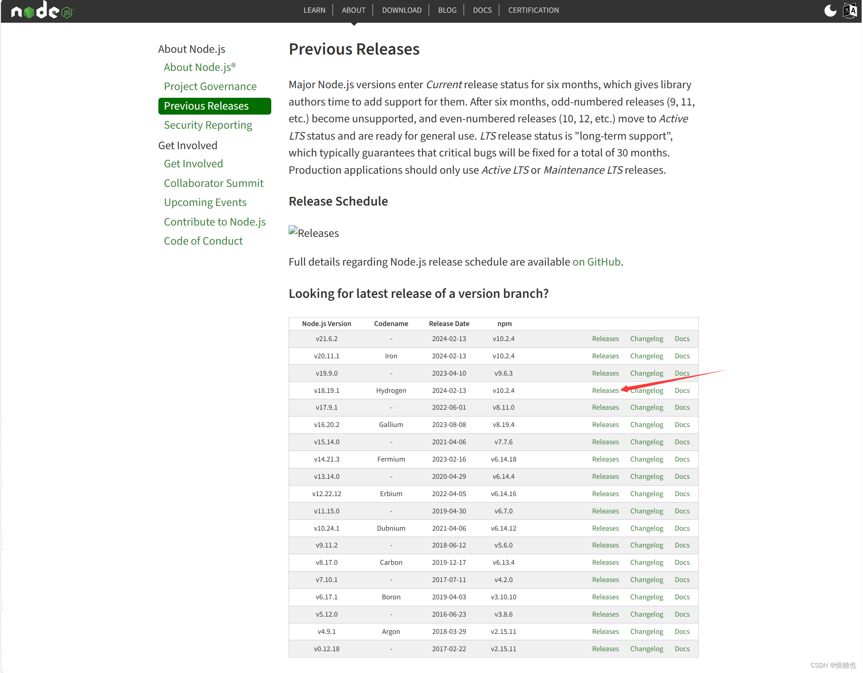Screen dimensions: 863x673
Task: Open Releases link for v6.17.1 Boron
Action: (605, 597)
